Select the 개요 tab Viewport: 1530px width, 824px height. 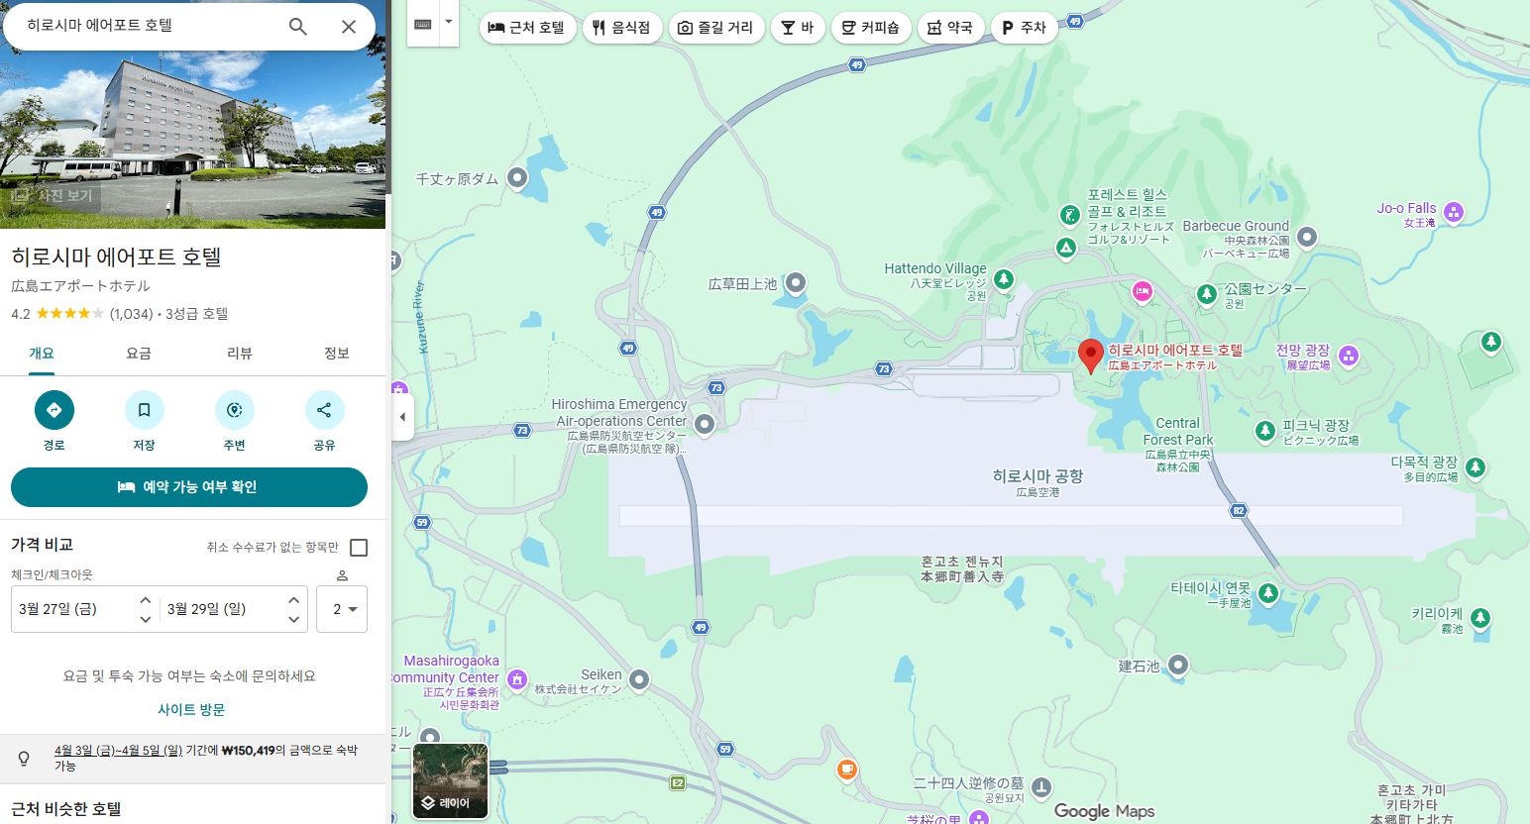[x=42, y=354]
